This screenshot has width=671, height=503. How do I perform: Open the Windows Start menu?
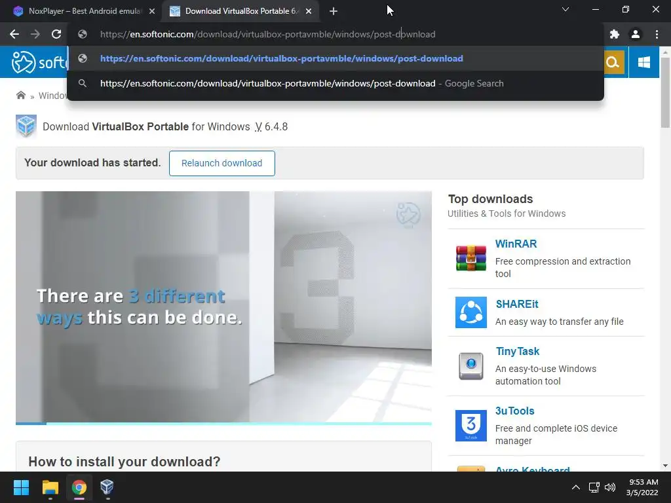[x=21, y=487]
